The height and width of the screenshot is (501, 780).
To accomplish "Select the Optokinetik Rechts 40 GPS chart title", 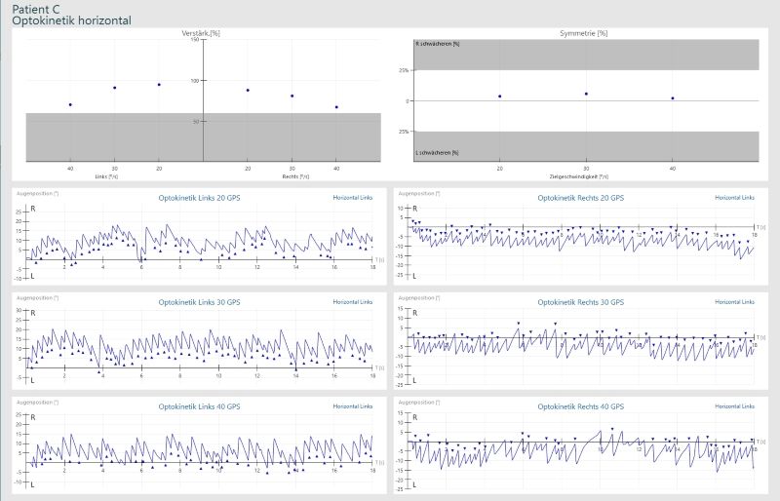I will [x=580, y=405].
